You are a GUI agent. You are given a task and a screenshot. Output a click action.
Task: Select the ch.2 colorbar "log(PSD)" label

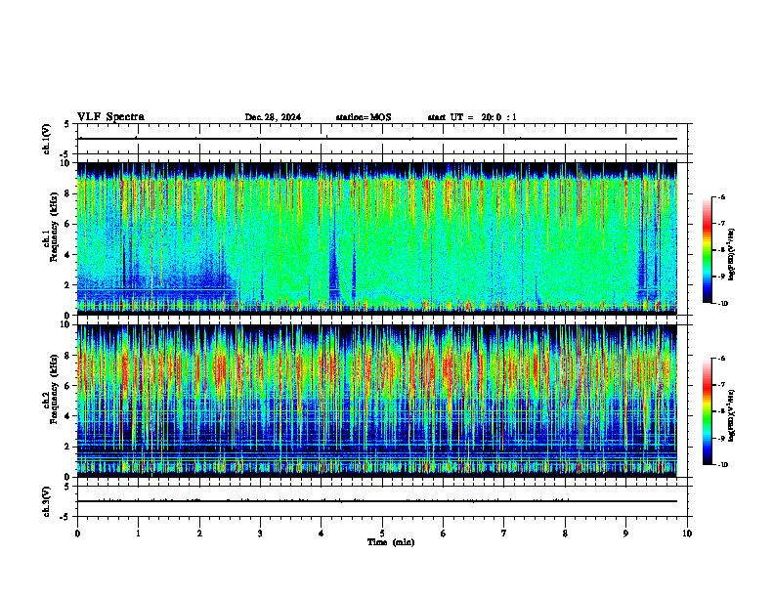point(732,415)
